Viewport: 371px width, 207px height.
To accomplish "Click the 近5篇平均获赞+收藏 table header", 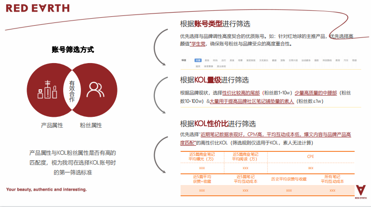I will tap(202, 179).
